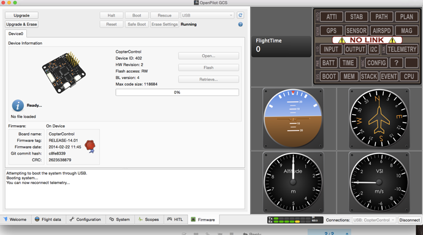The width and height of the screenshot is (423, 235).
Task: Click the GPS system health indicator
Action: 331,31
